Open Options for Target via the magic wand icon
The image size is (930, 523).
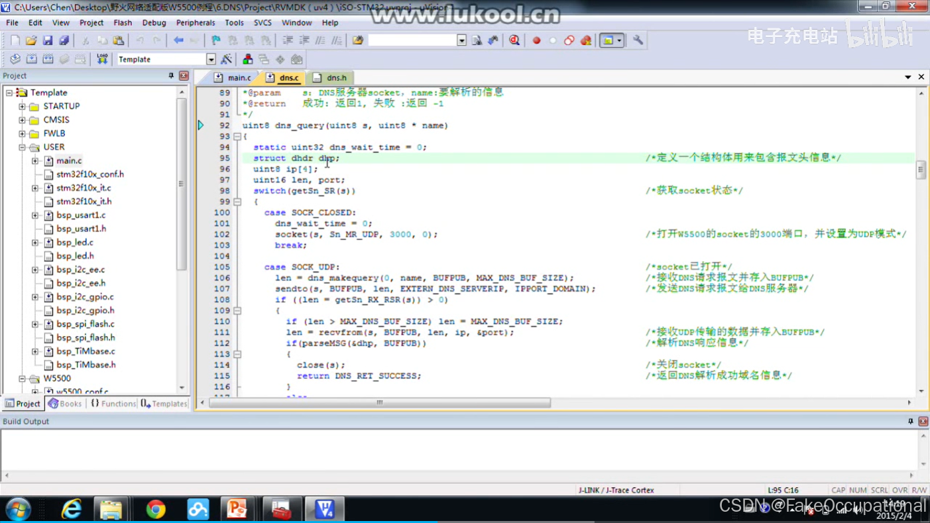click(227, 60)
